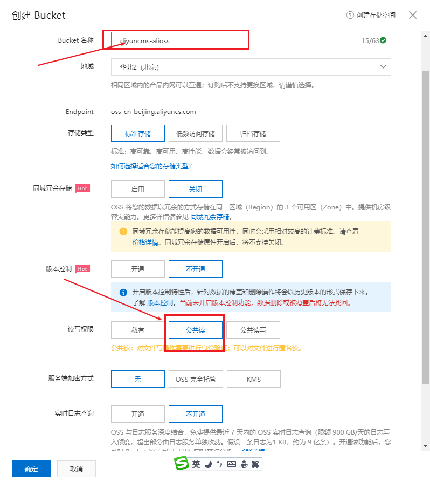Click the Hot badge next to 版本控制
Screen dimensions: 430x480
click(82, 269)
